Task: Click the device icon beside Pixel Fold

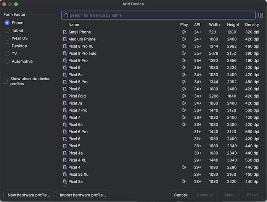Action: (x=65, y=96)
